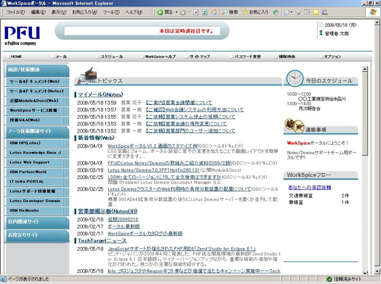Screen dimensions: 381x284
Task: Click the gears icon beside 連絡事項
Action: point(294,125)
